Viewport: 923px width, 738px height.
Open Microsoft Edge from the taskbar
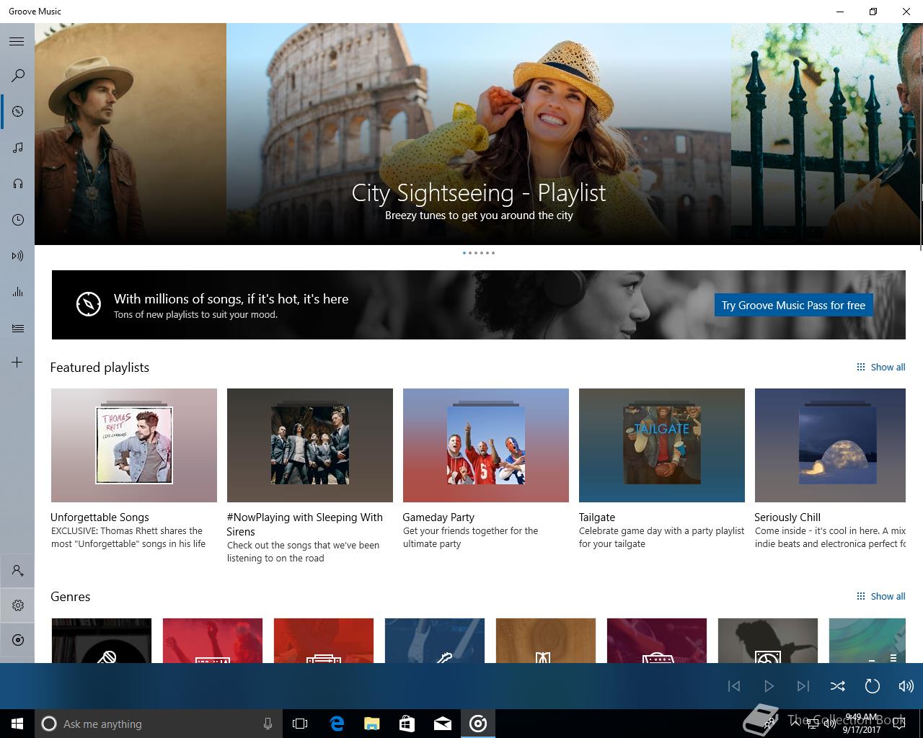pos(337,724)
